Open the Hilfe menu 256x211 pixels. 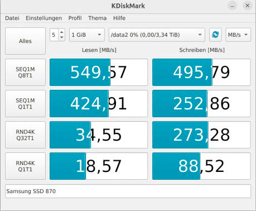point(119,18)
